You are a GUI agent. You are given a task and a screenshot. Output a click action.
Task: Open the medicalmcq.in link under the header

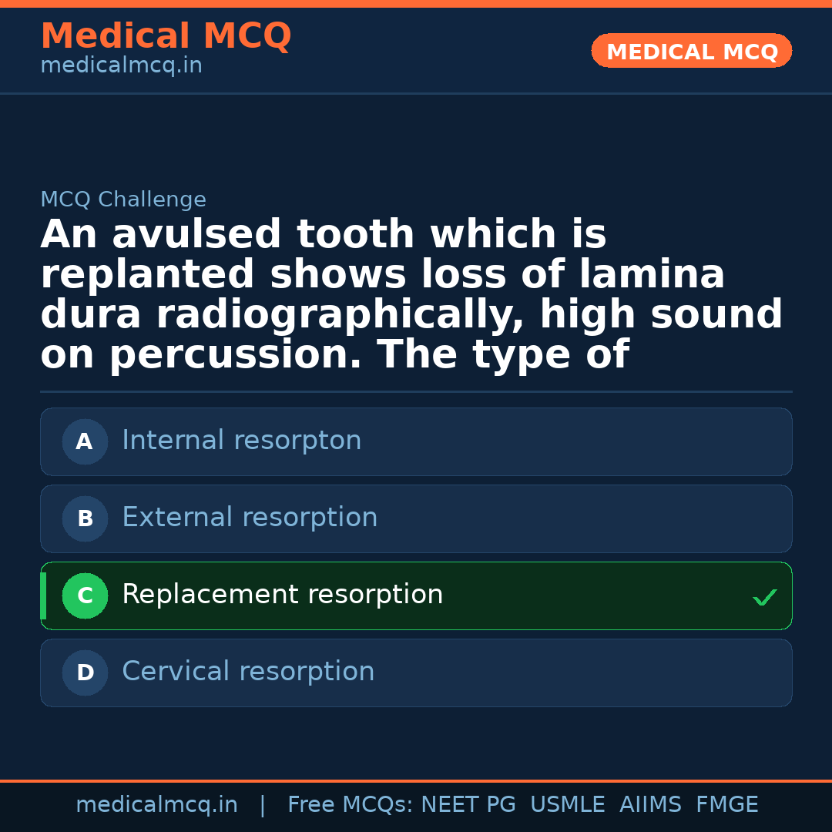tap(121, 66)
